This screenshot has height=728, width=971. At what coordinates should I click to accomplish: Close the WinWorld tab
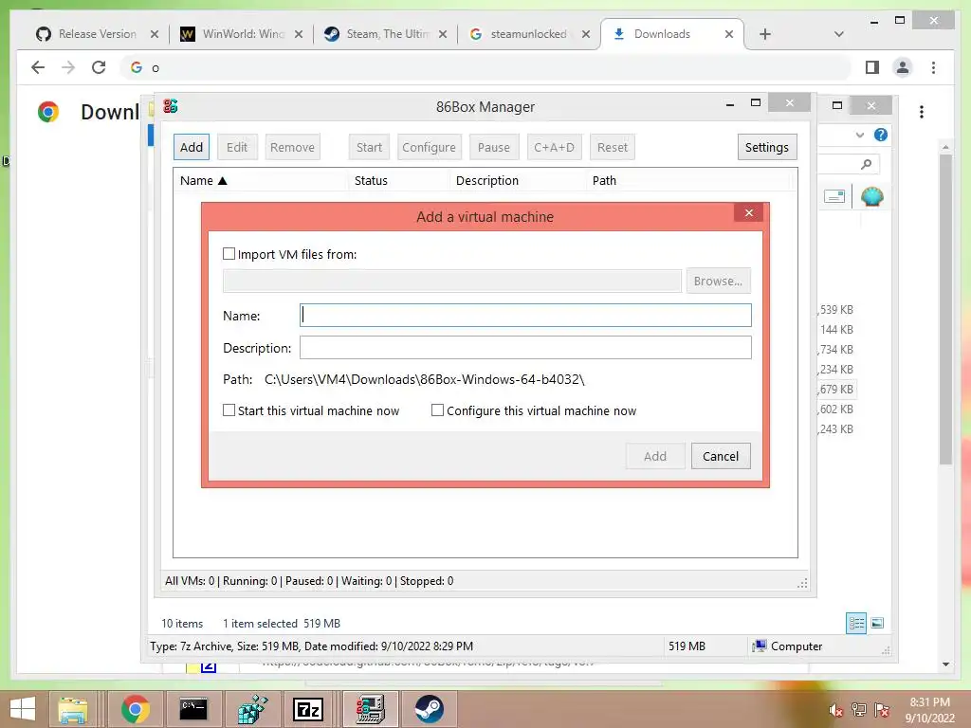click(299, 34)
